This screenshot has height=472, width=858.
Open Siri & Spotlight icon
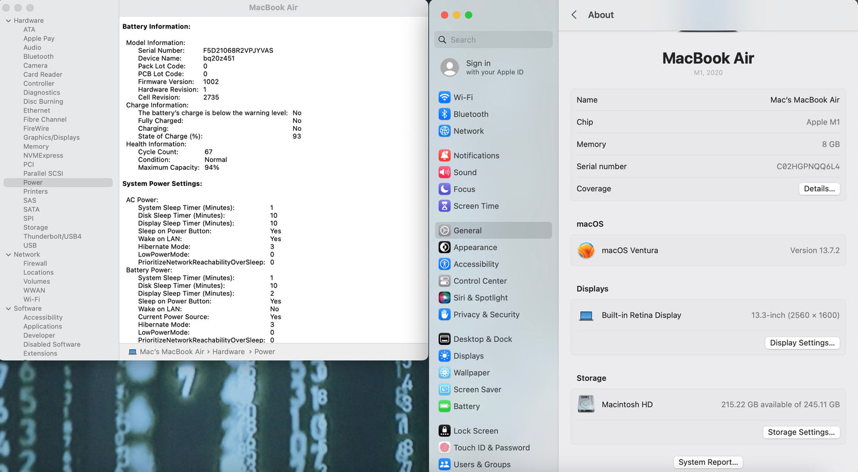(x=444, y=298)
